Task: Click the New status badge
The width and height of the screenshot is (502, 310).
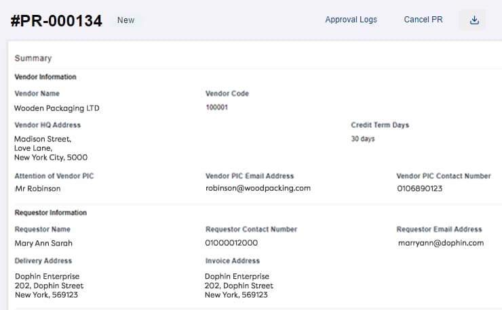Action: point(125,20)
